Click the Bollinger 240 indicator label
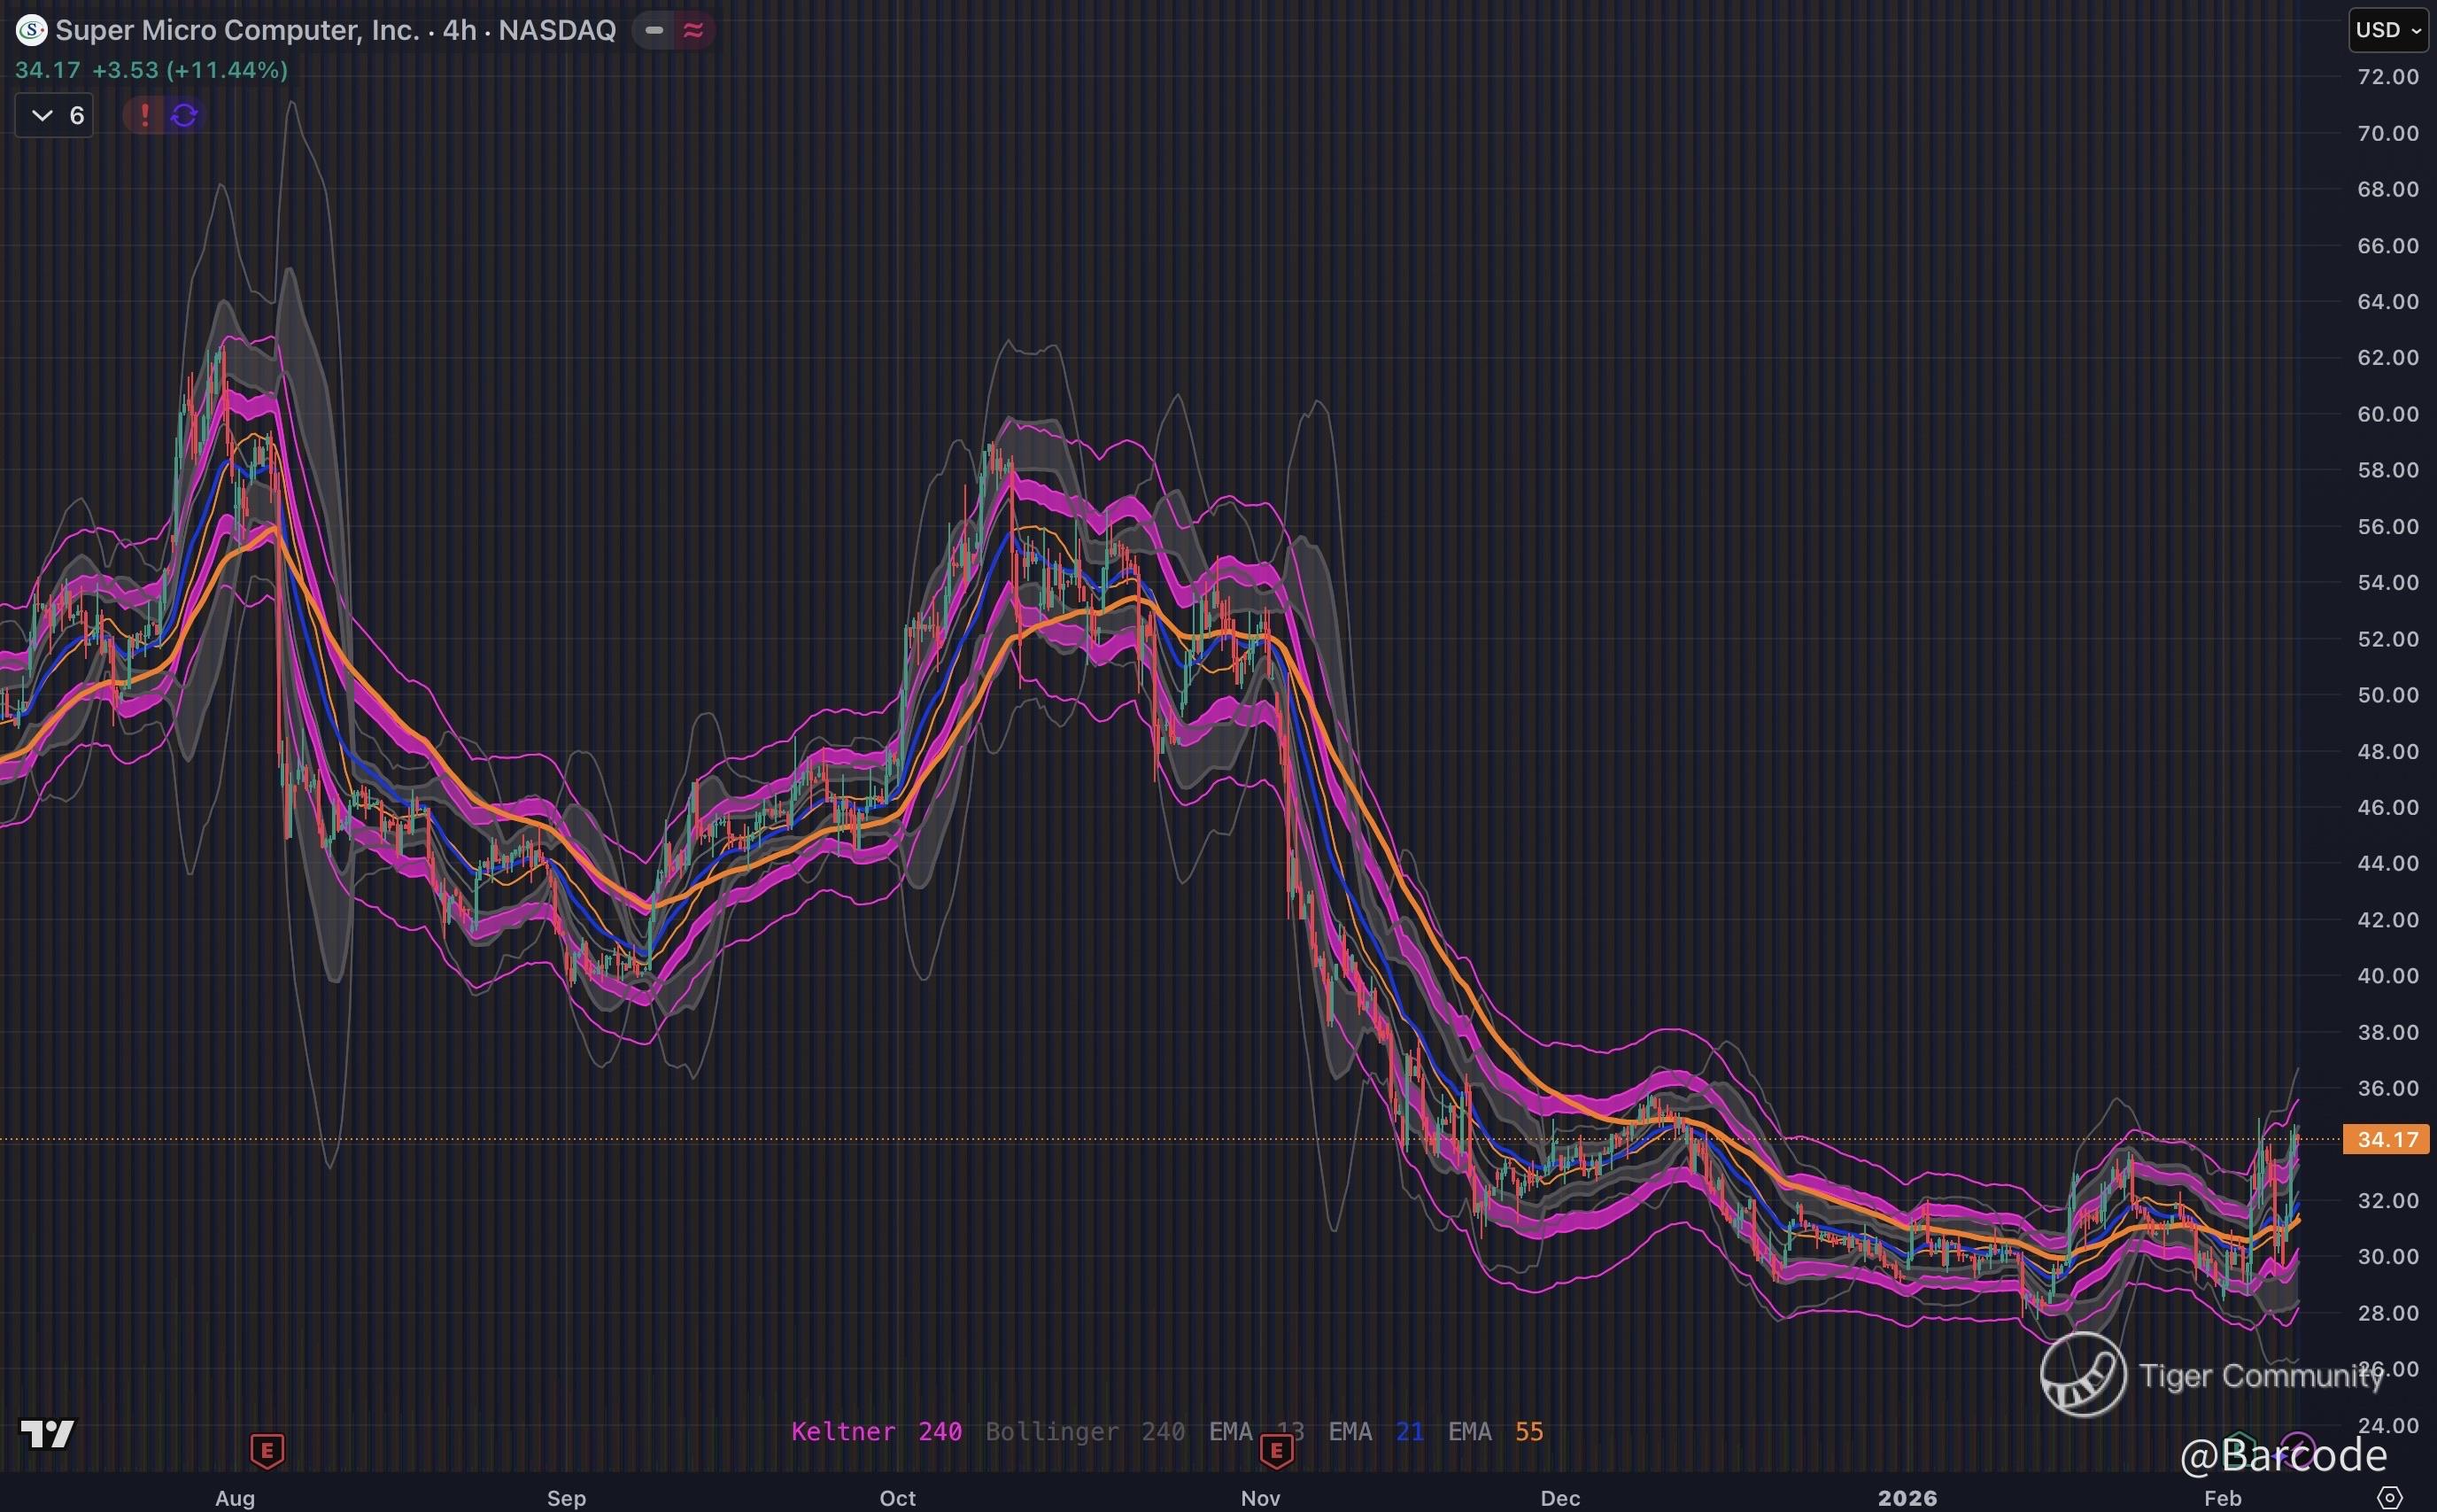This screenshot has width=2437, height=1512. (x=1085, y=1431)
